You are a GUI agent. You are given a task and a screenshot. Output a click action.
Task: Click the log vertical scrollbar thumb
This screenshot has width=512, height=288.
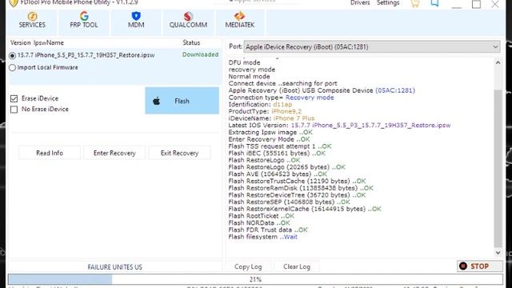498,168
